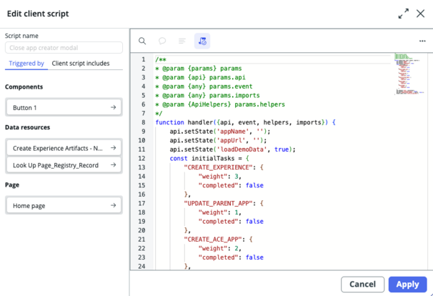The width and height of the screenshot is (433, 296).
Task: Click the 'true' value on line 11
Action: click(x=282, y=149)
